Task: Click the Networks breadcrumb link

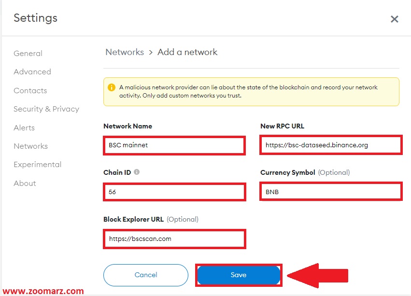Action: click(125, 52)
